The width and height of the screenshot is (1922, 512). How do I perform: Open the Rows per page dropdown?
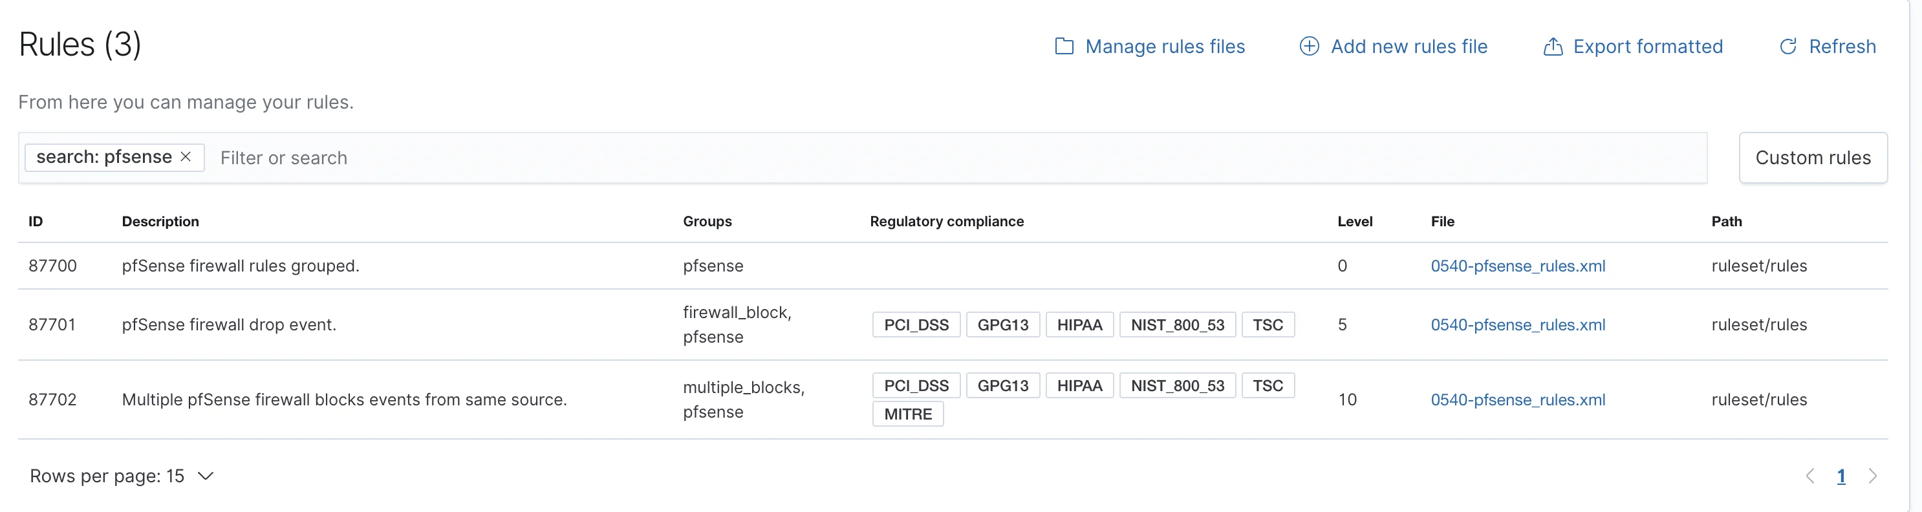(x=122, y=476)
